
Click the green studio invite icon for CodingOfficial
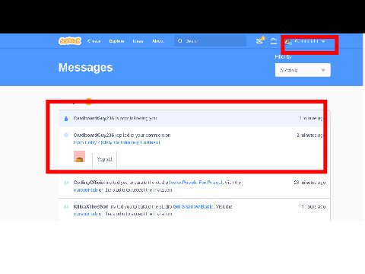pos(66,183)
